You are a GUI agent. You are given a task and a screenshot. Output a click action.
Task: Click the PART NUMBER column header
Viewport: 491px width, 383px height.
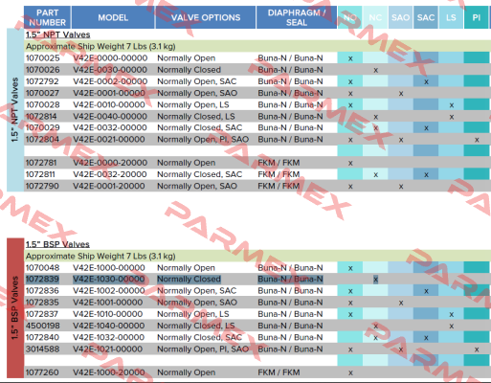coord(47,17)
